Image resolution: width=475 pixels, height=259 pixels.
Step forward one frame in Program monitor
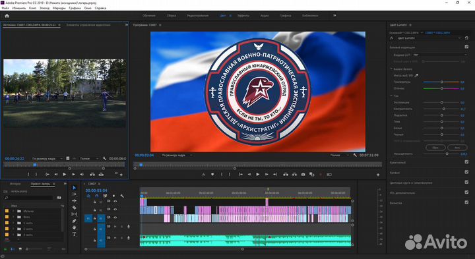pyautogui.click(x=267, y=174)
